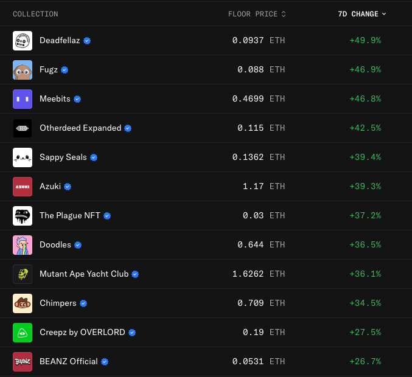
Task: Click verified badge beside Creepz by OVERLORD
Action: point(132,333)
